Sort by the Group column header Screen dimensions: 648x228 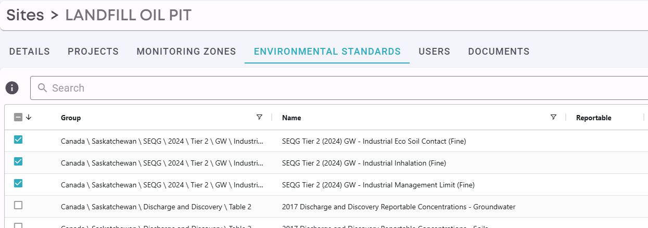point(71,118)
